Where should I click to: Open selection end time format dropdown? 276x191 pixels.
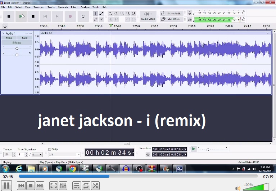[185, 154]
